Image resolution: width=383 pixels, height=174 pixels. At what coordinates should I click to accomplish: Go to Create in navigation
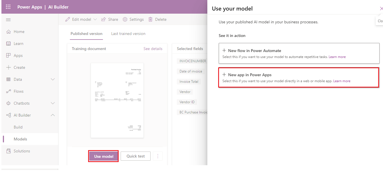(19, 67)
